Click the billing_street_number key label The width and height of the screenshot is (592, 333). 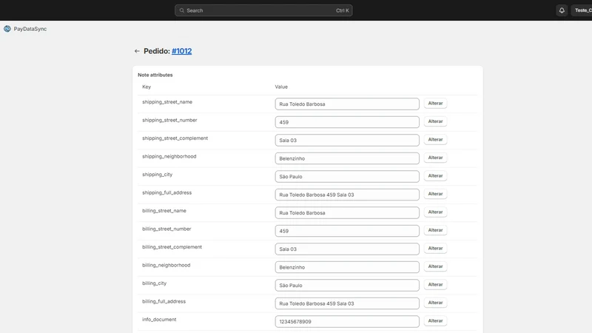166,229
